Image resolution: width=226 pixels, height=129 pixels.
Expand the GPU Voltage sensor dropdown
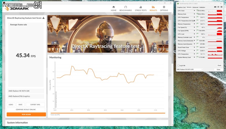pyautogui.click(x=194, y=51)
